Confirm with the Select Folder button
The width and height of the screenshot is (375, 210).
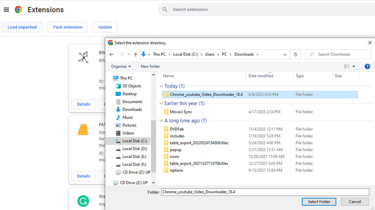(x=319, y=201)
